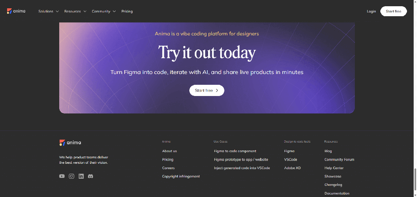
Task: Expand the Resources dropdown menu
Action: coord(75,11)
